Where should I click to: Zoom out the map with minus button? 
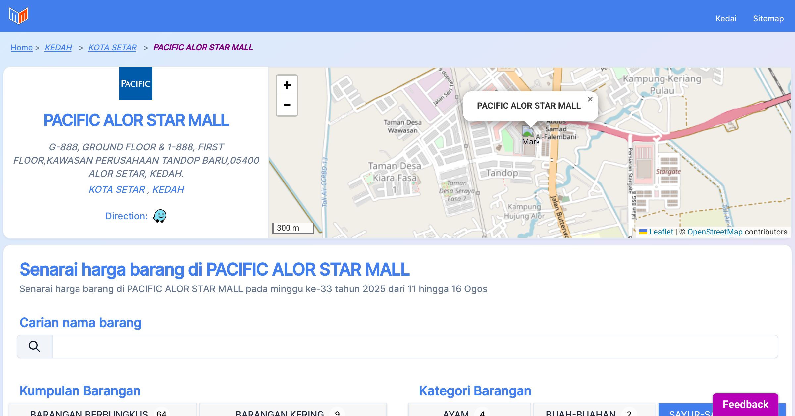287,105
